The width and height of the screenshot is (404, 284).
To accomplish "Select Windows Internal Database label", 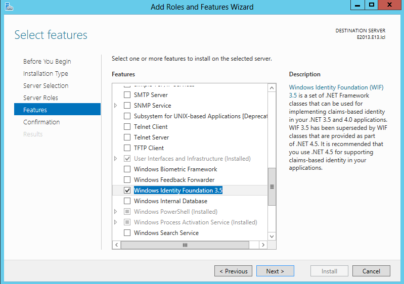I will [x=170, y=201].
